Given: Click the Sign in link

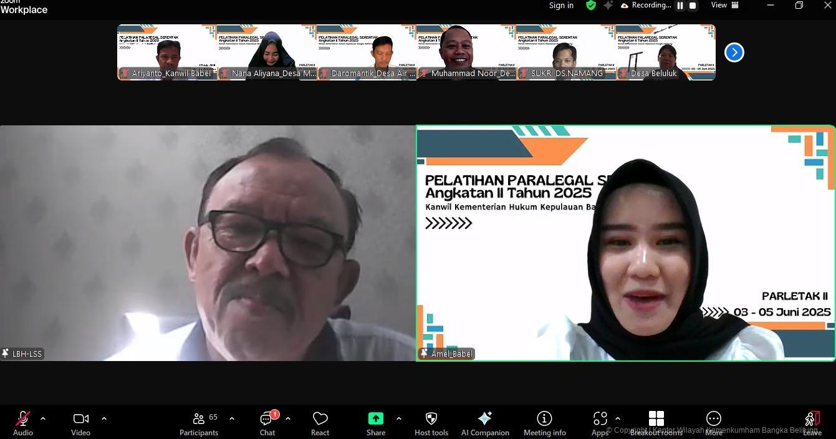Looking at the screenshot, I should click(x=561, y=6).
